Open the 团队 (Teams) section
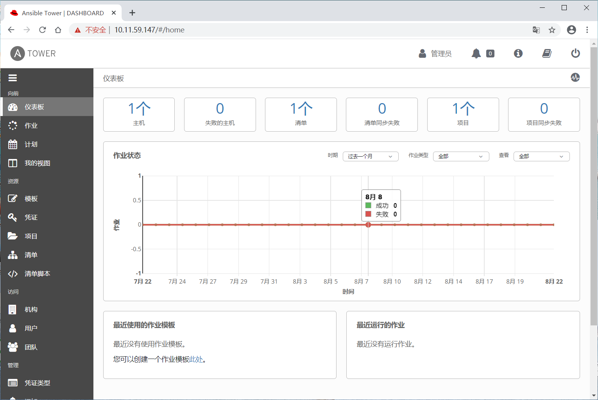This screenshot has height=400, width=598. (x=30, y=347)
